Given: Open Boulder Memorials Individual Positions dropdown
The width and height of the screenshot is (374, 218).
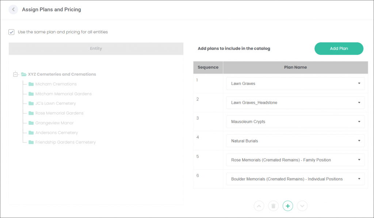Looking at the screenshot, I should pyautogui.click(x=295, y=179).
